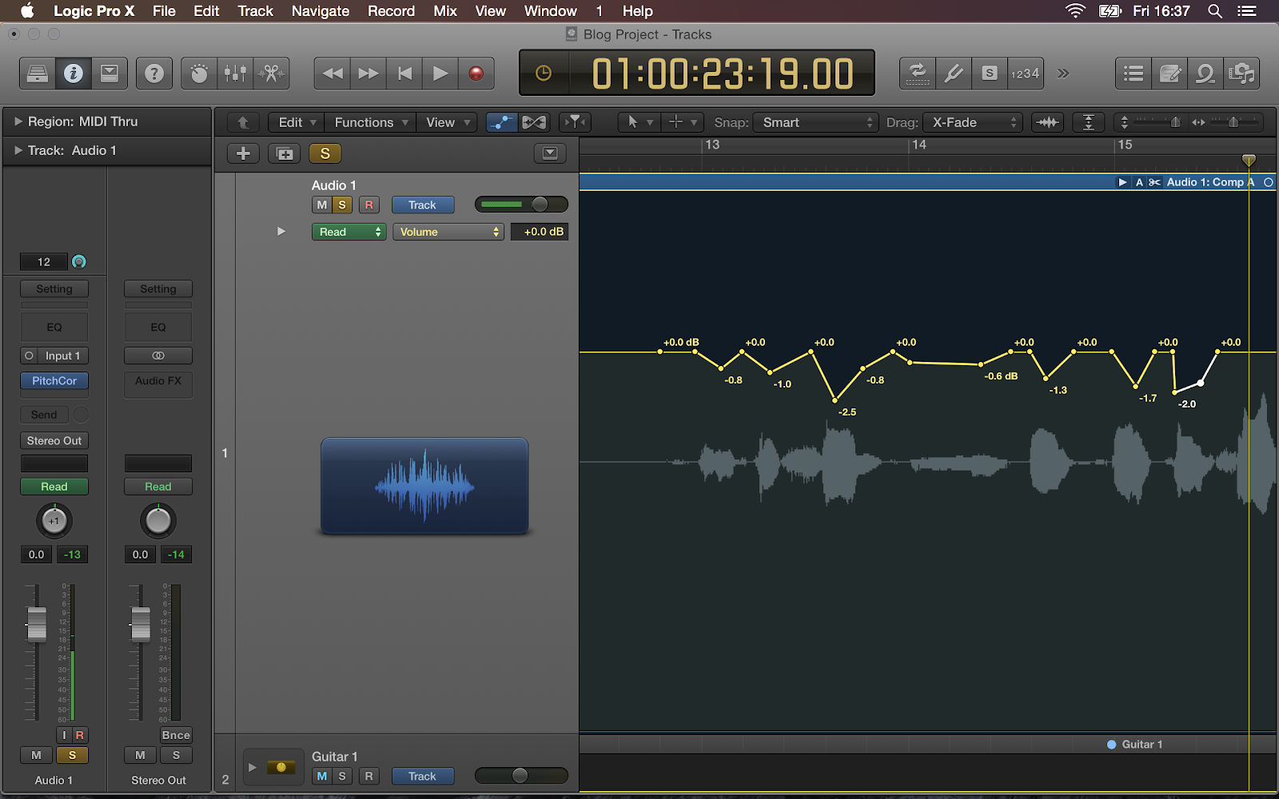This screenshot has height=799, width=1279.
Task: Click the Stereo Out output slot
Action: coord(54,441)
